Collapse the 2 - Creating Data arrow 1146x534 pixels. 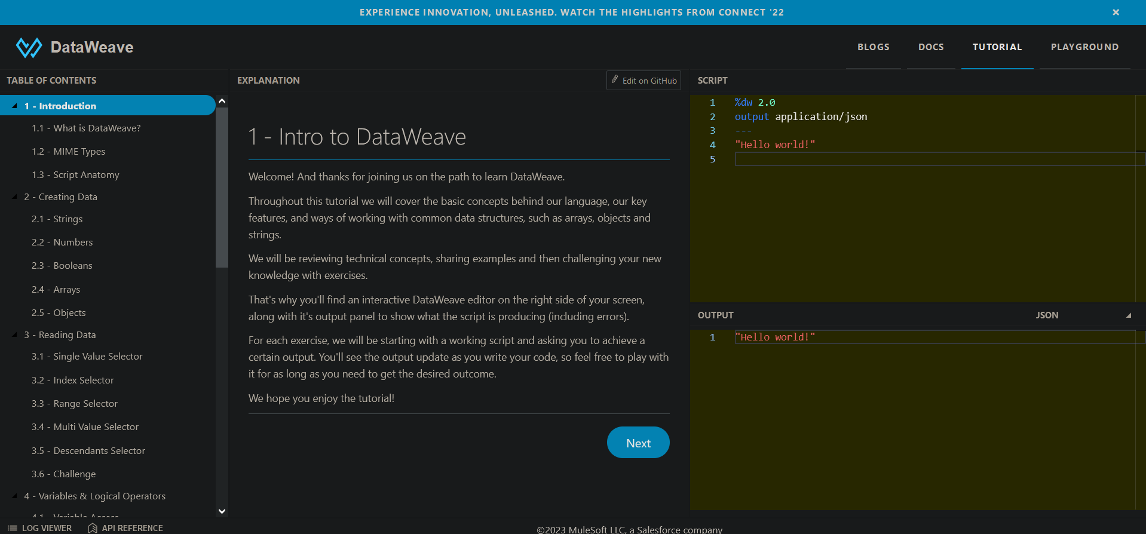pos(14,197)
